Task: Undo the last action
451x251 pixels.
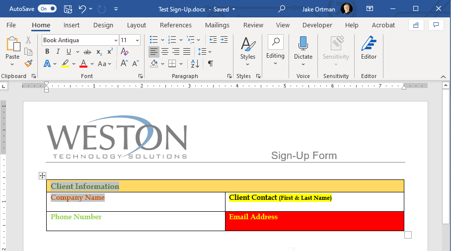Action: tap(82, 9)
